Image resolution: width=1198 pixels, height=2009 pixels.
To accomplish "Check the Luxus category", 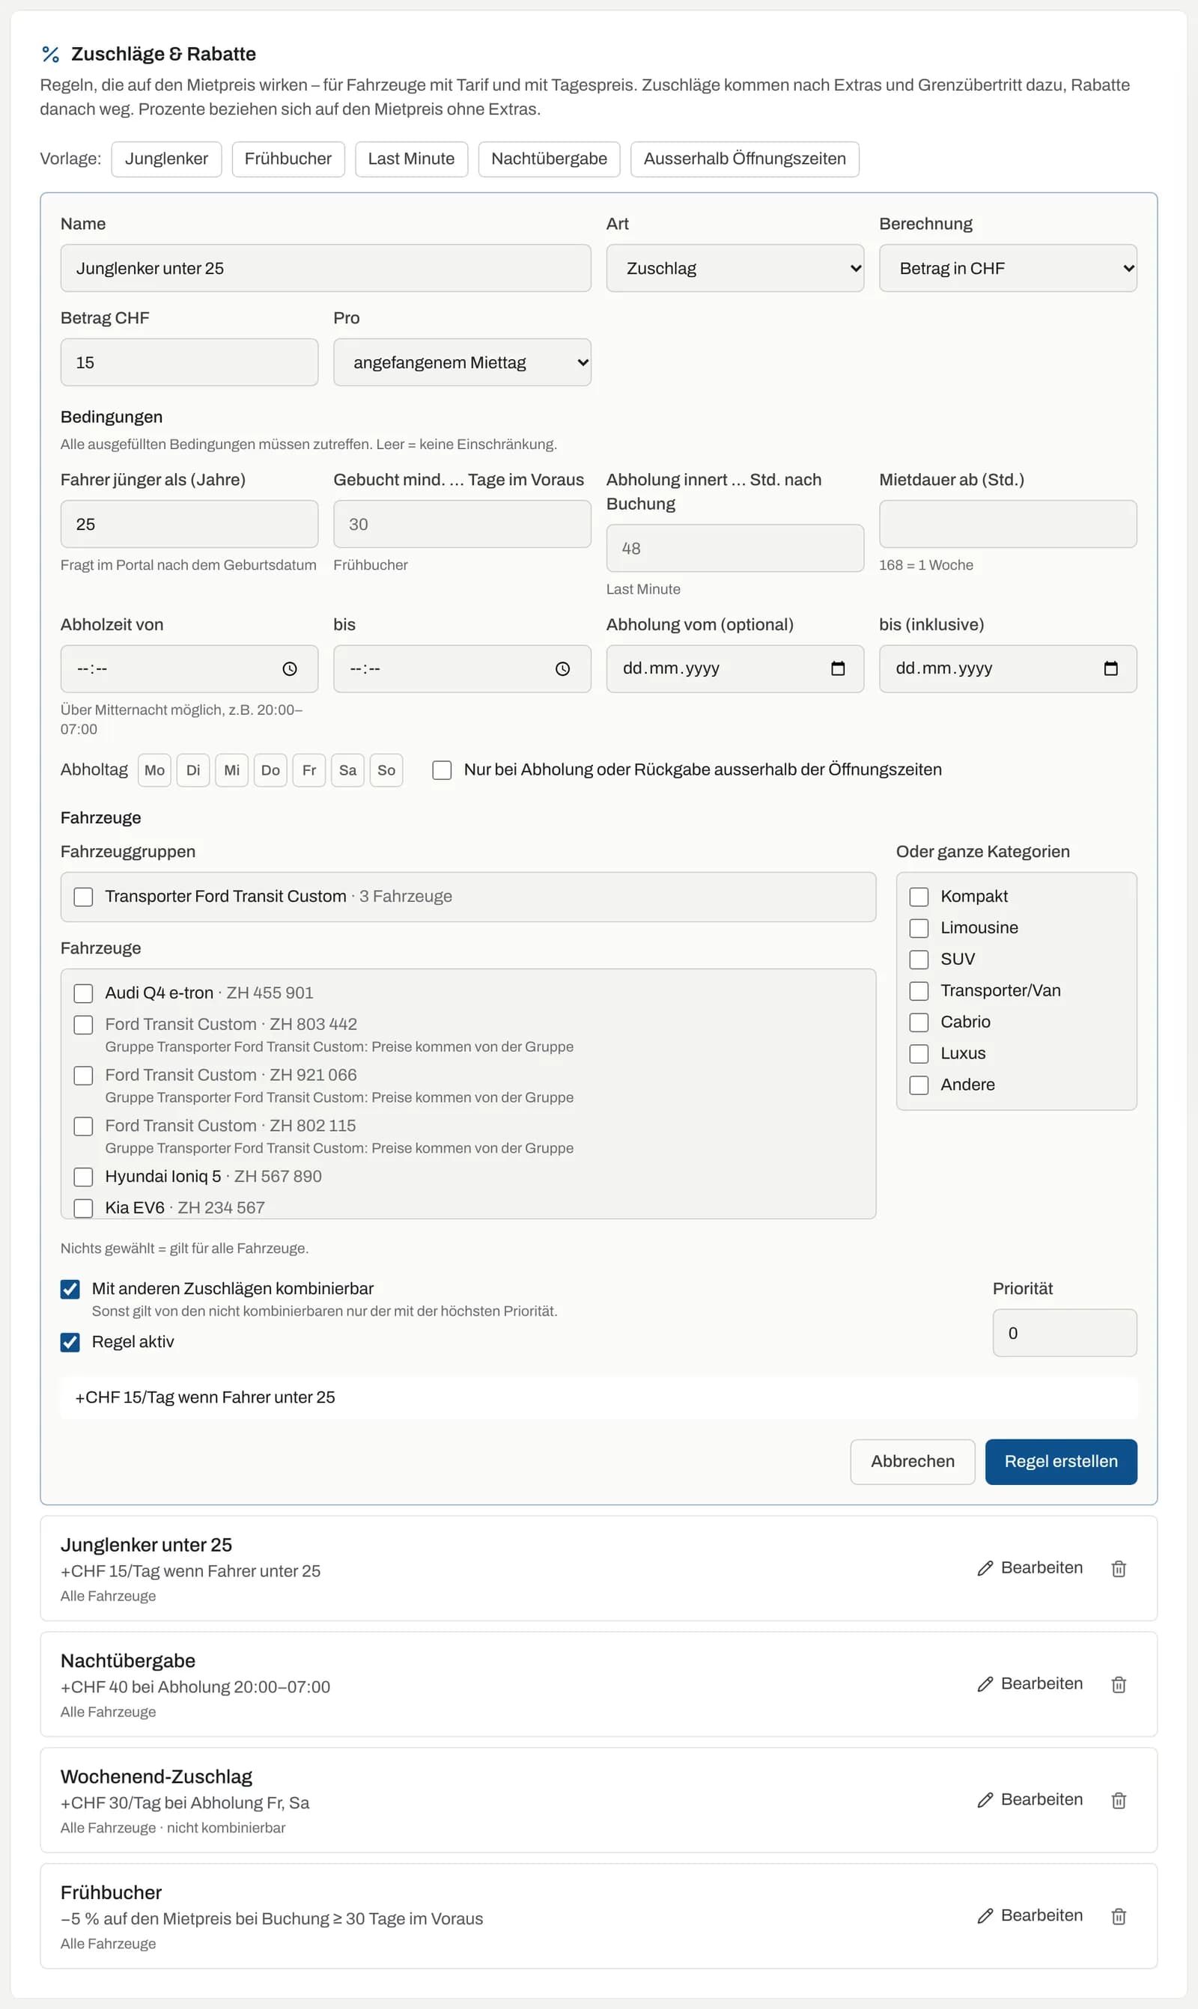I will 919,1055.
